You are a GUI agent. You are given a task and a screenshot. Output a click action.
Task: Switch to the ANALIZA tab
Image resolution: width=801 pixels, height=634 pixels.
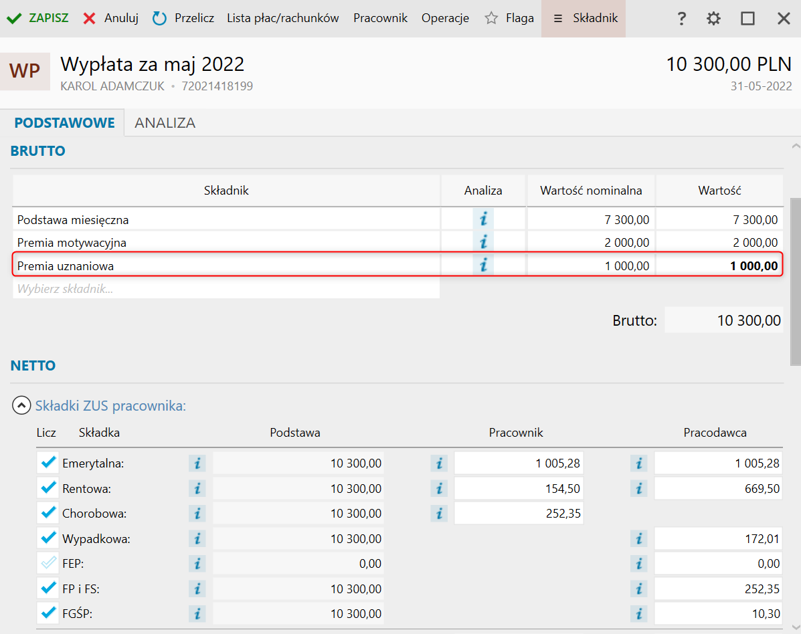(165, 123)
